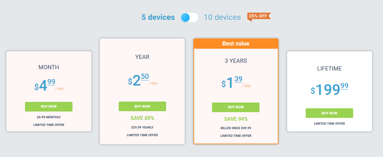Buy the 3 Years plan now

pos(236,107)
